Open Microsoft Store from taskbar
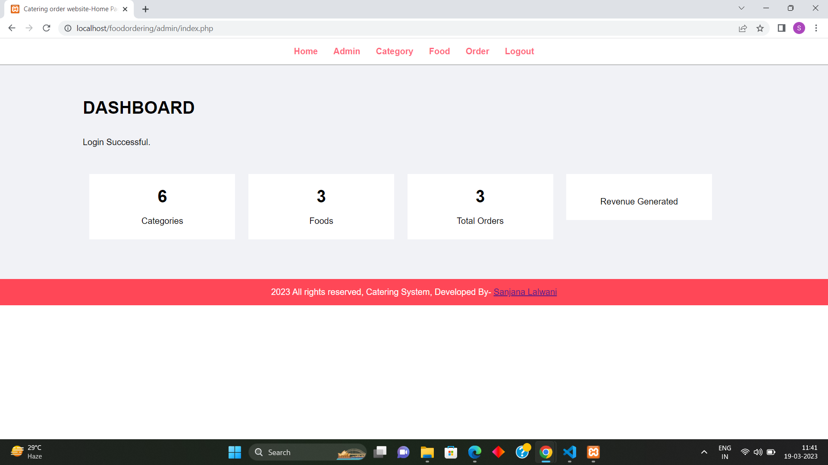Viewport: 828px width, 465px height. pyautogui.click(x=450, y=452)
